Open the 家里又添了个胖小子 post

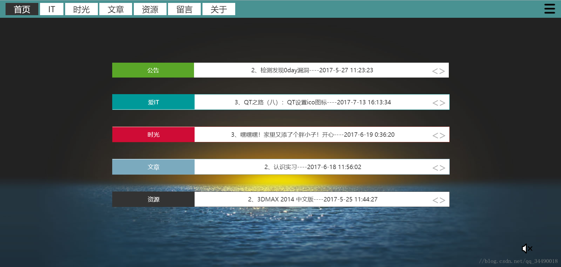[313, 135]
